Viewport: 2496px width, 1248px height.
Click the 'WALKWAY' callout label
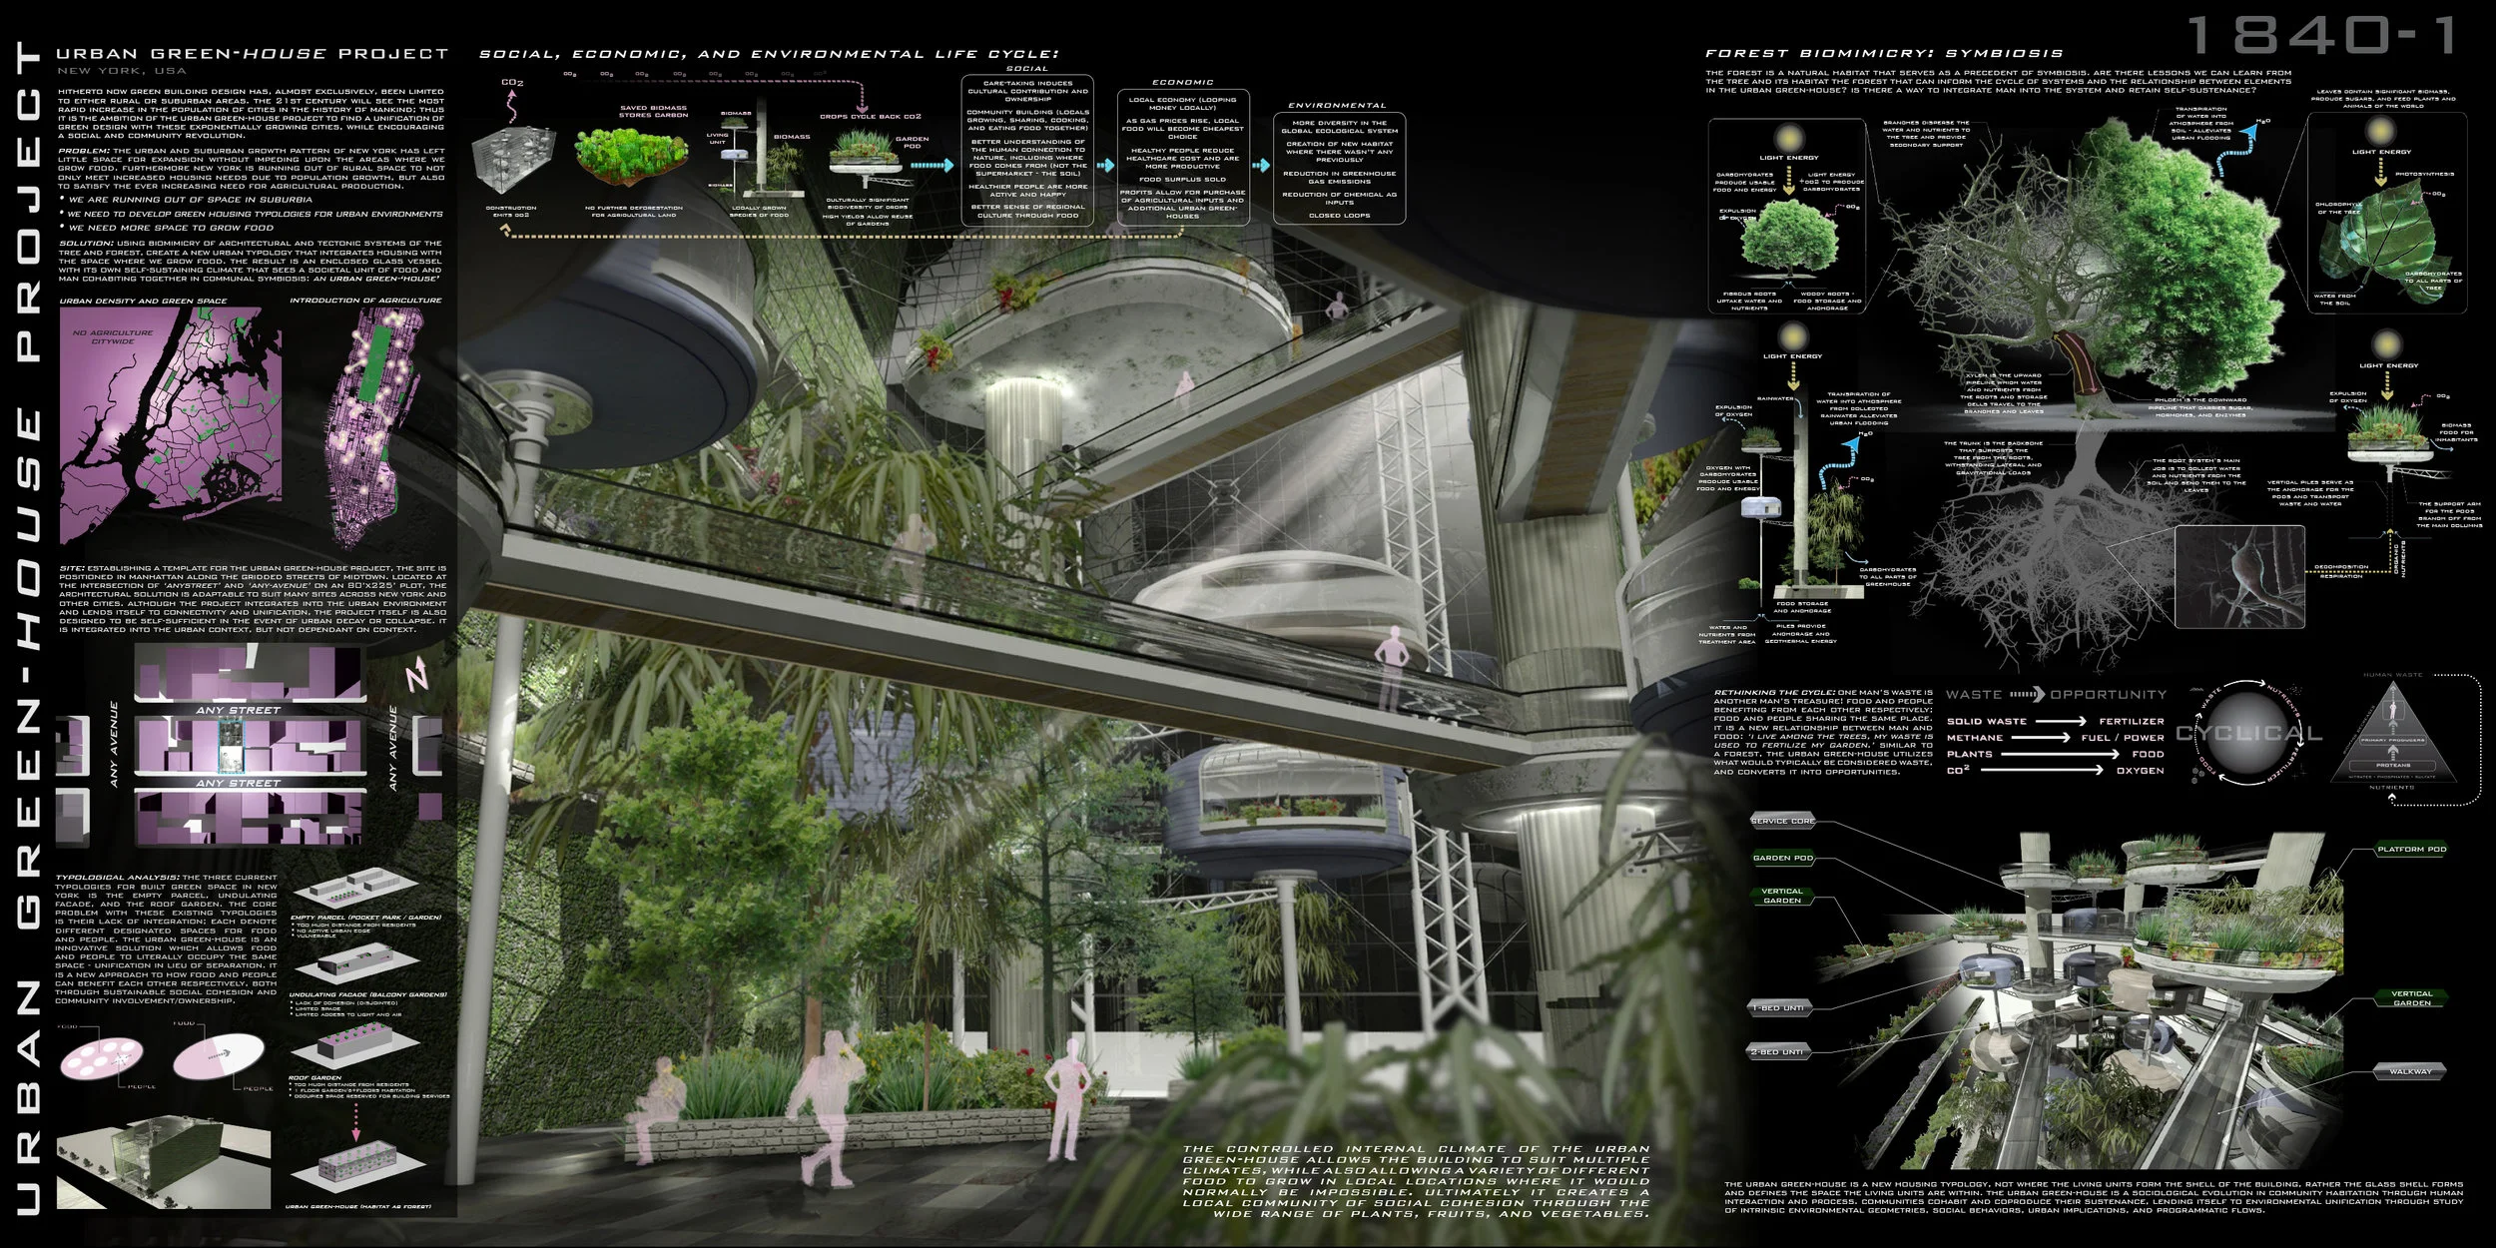2410,1071
